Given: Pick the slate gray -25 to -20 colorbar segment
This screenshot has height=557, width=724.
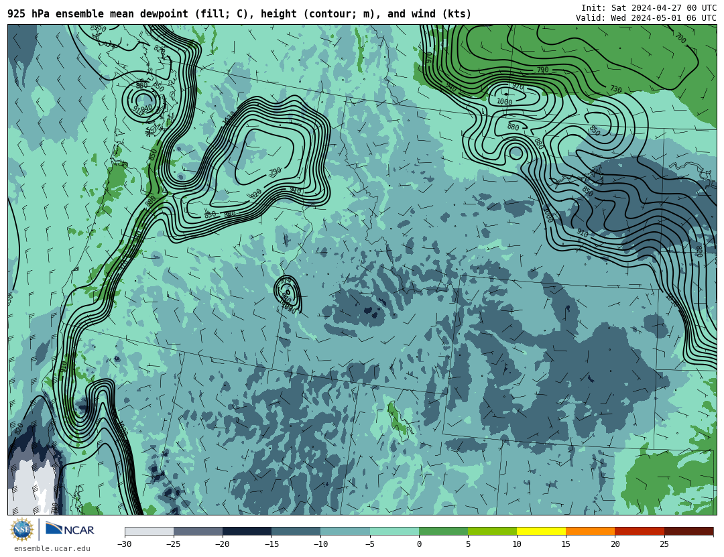Looking at the screenshot, I should pos(198,531).
